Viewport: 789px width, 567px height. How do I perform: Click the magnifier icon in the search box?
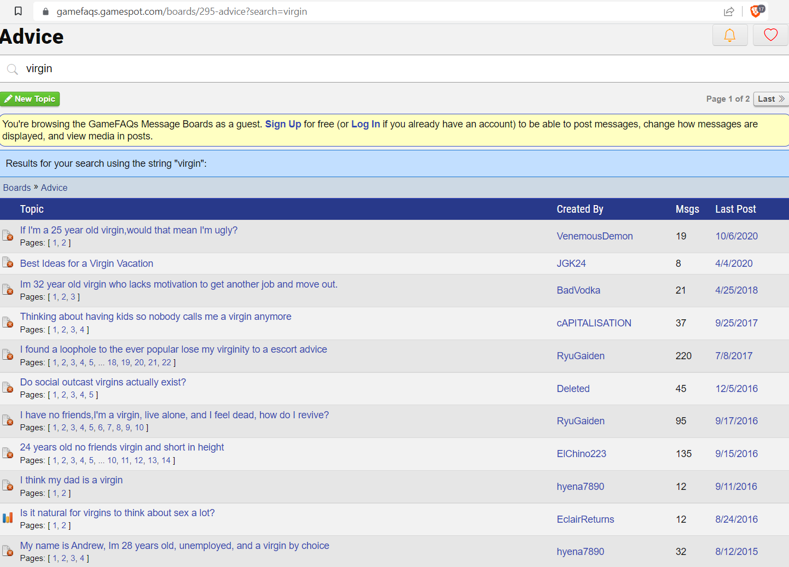click(12, 69)
